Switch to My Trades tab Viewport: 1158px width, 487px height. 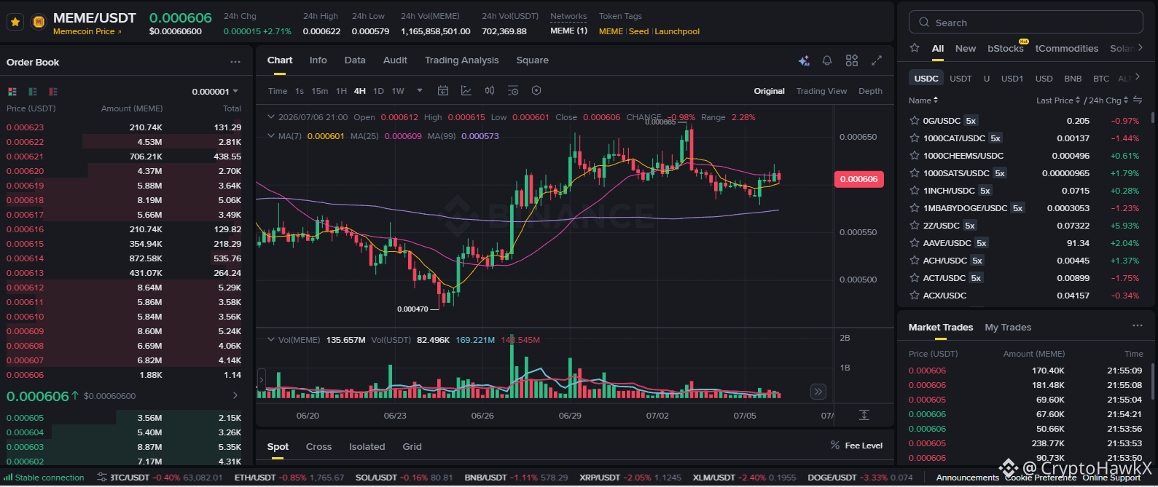click(x=1008, y=328)
